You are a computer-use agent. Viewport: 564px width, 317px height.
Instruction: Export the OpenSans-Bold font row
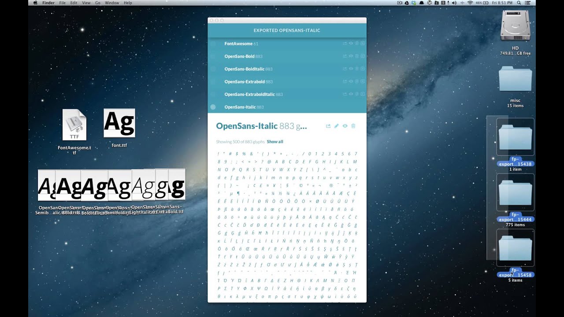coord(345,56)
